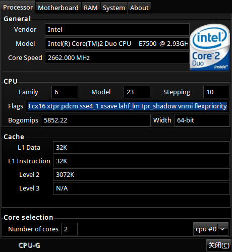Click the Core Speed label
The width and height of the screenshot is (232, 252).
tap(25, 58)
